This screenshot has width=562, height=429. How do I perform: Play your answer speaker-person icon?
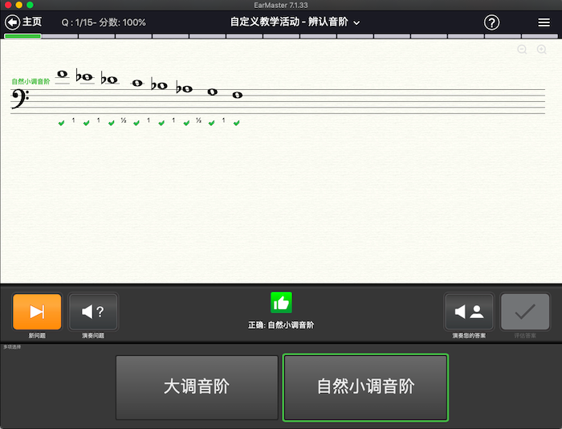(x=469, y=312)
